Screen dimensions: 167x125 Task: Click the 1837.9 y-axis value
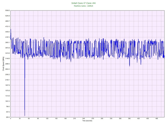[7, 85]
